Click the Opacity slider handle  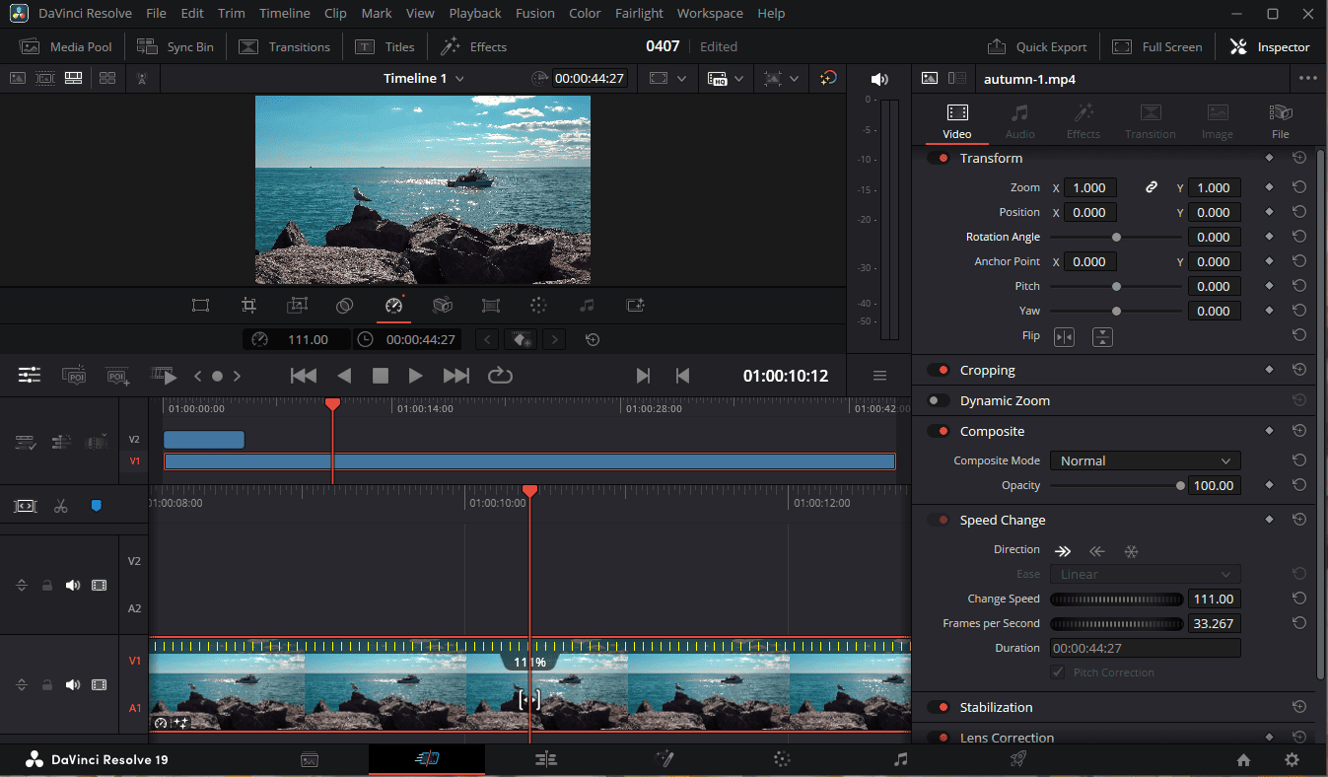(1180, 485)
